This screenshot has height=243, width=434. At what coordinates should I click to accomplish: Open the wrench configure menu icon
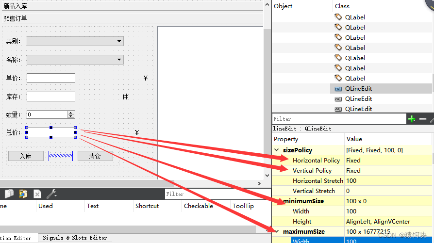[x=51, y=194]
